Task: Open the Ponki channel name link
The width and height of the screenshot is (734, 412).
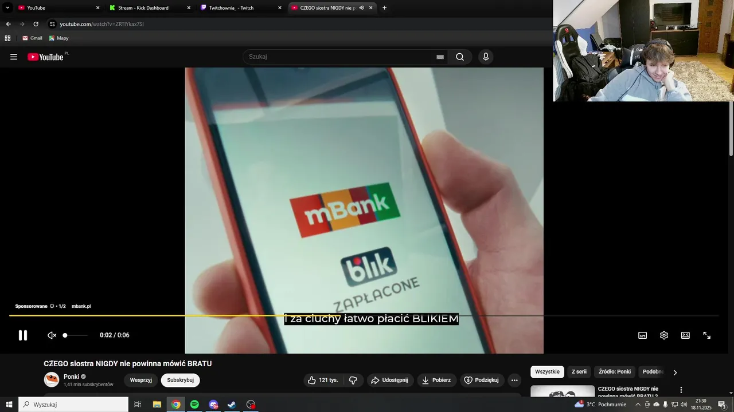Action: pyautogui.click(x=71, y=377)
